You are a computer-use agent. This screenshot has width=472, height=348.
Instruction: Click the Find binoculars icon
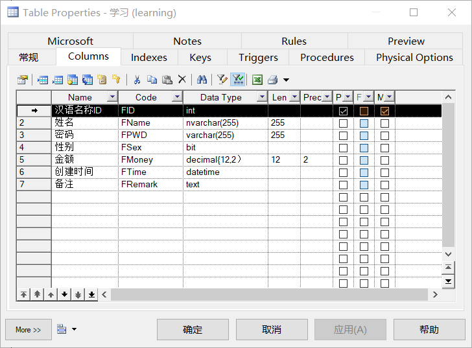coord(202,80)
